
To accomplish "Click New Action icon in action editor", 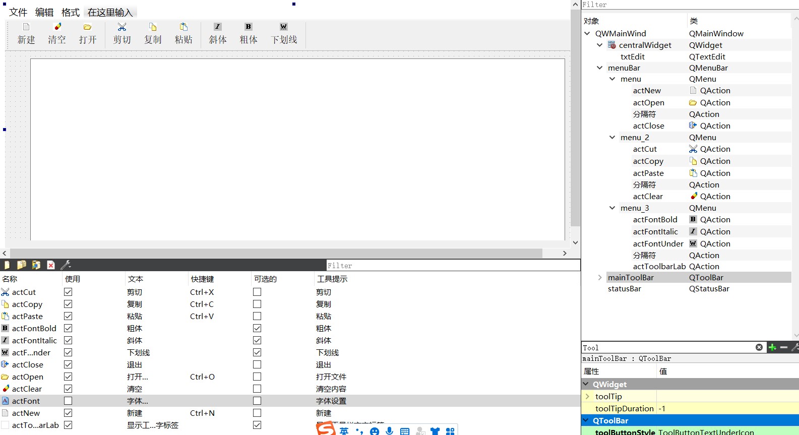I will click(x=7, y=265).
